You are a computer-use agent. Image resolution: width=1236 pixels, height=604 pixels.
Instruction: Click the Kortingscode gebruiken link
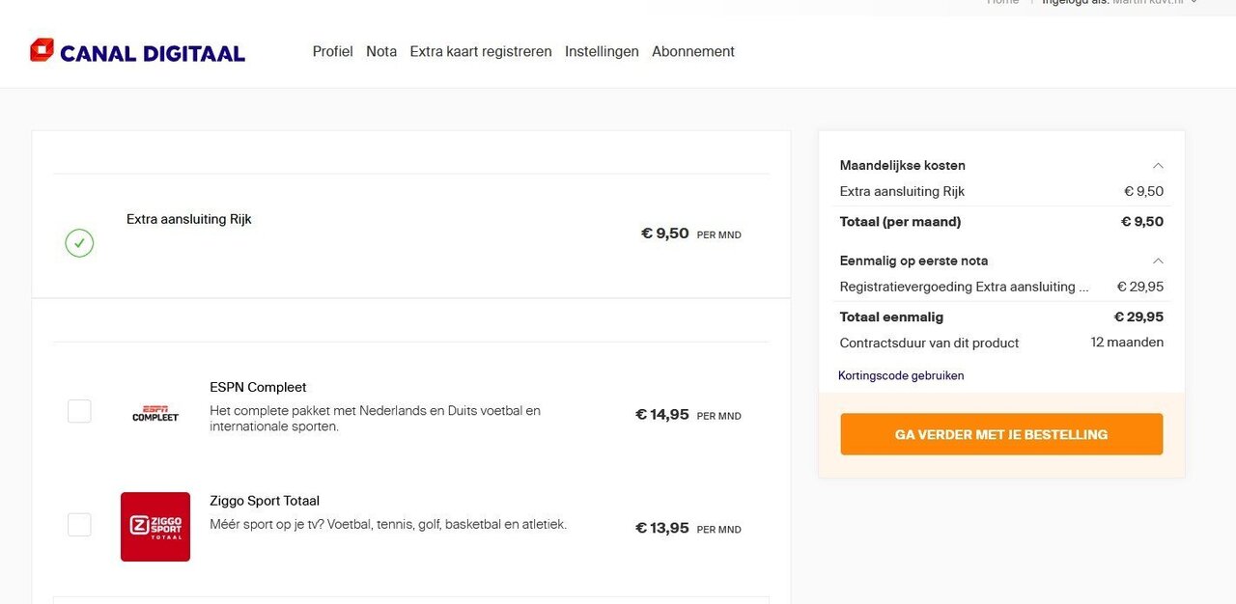[901, 375]
